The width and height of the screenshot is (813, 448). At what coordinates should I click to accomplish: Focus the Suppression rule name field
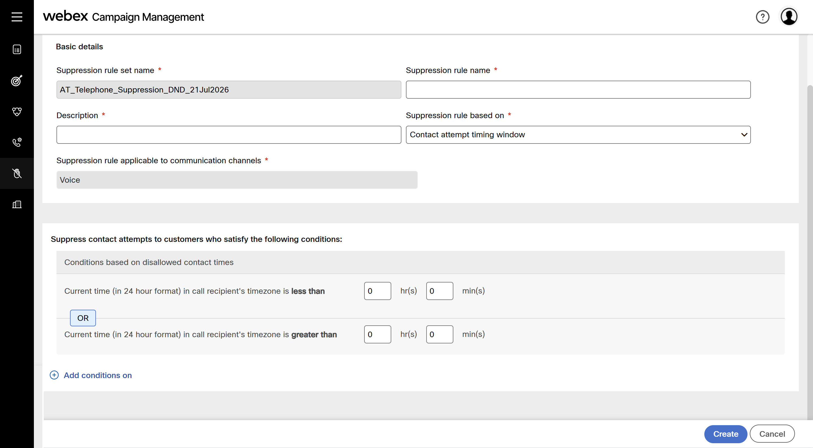click(x=578, y=90)
